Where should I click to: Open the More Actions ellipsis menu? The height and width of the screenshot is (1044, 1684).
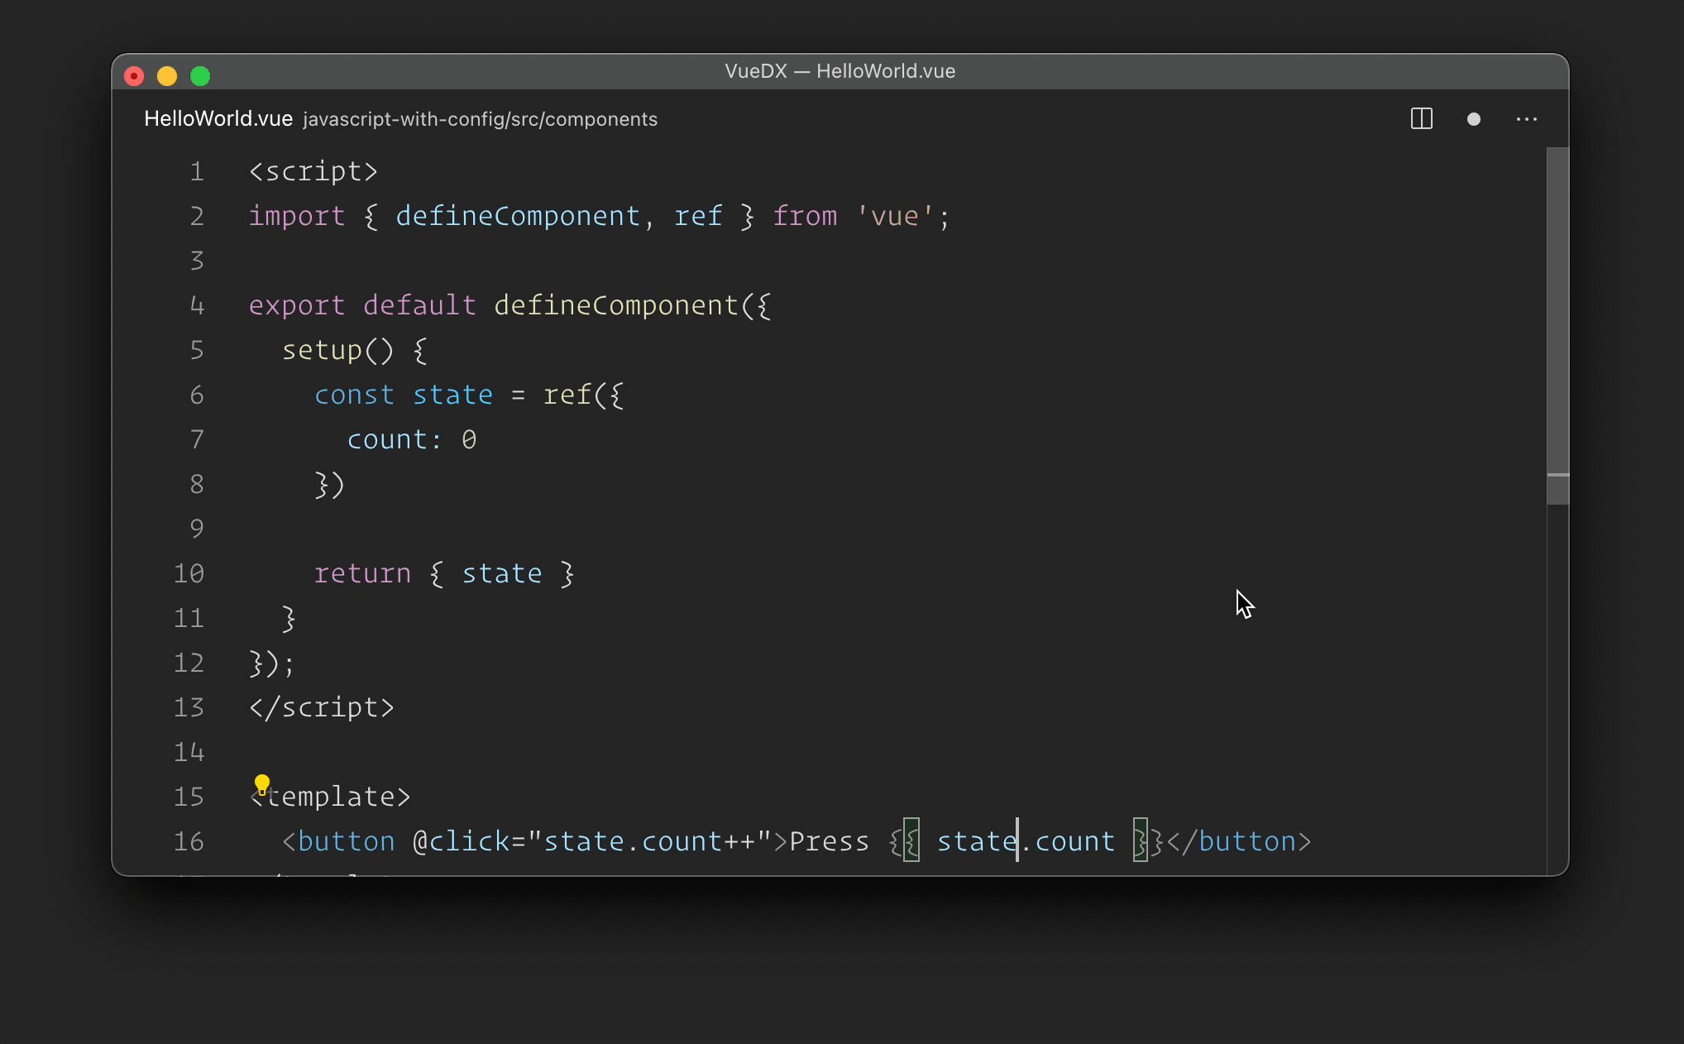1526,119
